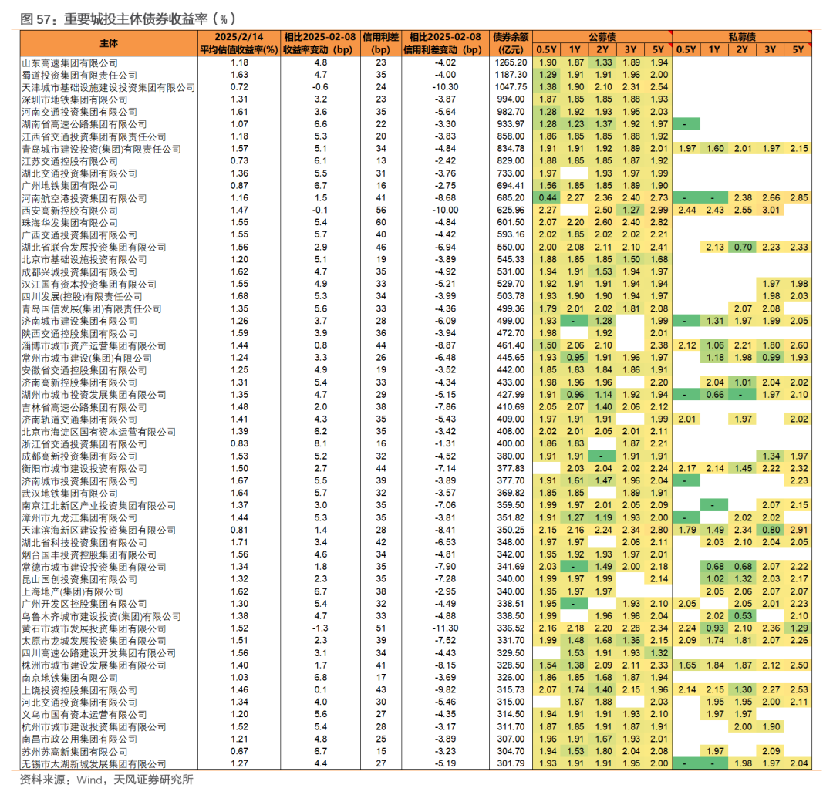The height and width of the screenshot is (795, 833).
Task: Click the 主体 column header
Action: pos(109,43)
